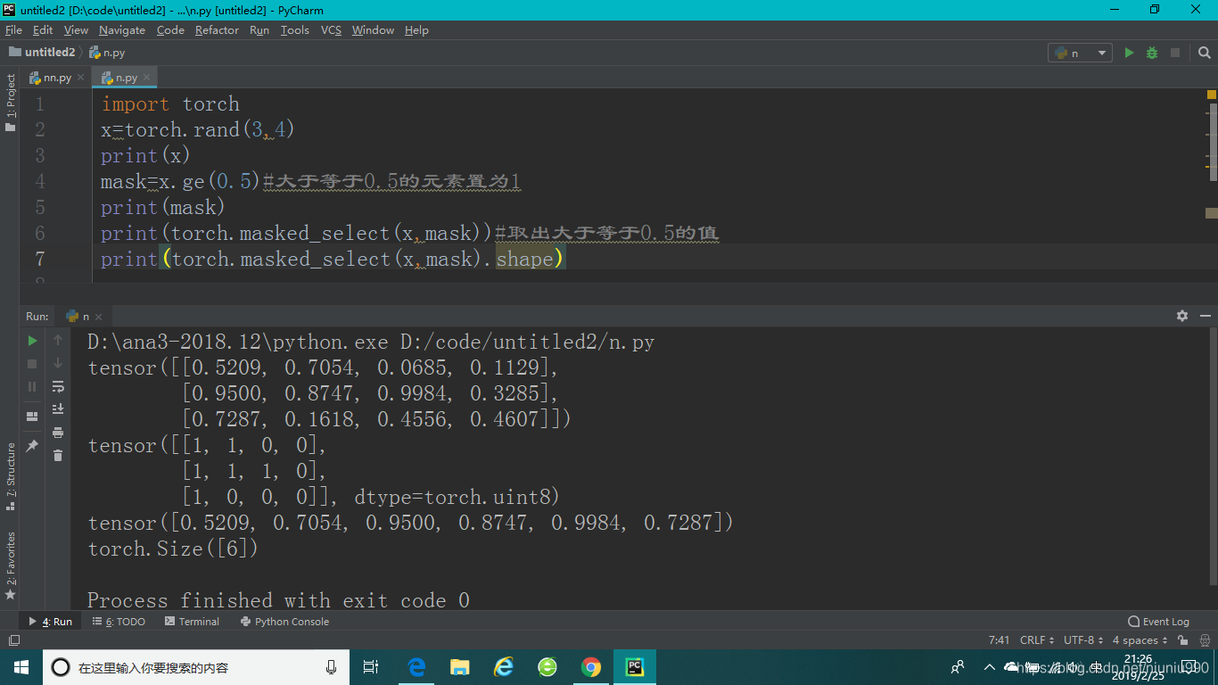
Task: Open the File menu
Action: click(13, 29)
